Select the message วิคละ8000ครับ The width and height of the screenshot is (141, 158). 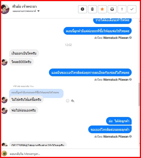[21, 62]
